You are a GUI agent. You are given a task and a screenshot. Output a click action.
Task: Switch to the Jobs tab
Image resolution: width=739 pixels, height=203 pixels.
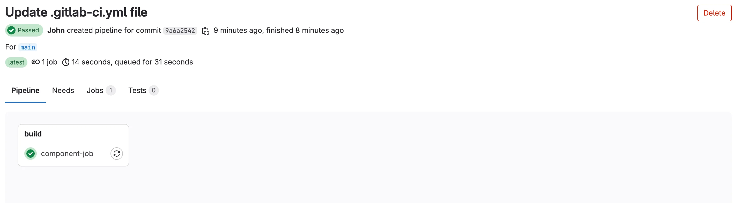tap(94, 90)
